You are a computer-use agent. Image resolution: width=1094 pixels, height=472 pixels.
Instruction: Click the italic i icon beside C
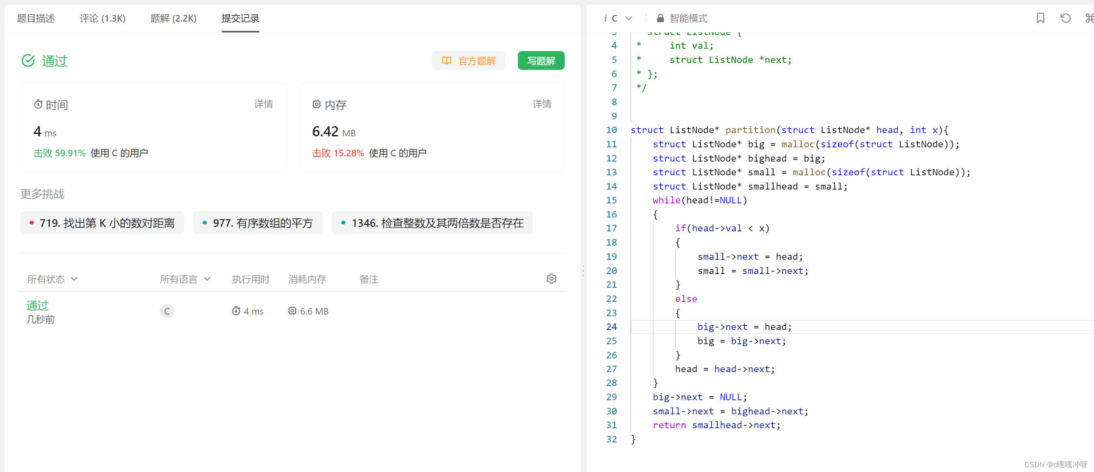pyautogui.click(x=605, y=18)
